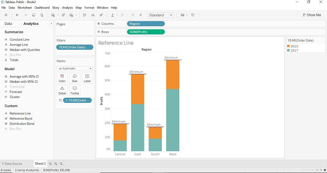Click the New story tab icon at bottom

(x=61, y=163)
